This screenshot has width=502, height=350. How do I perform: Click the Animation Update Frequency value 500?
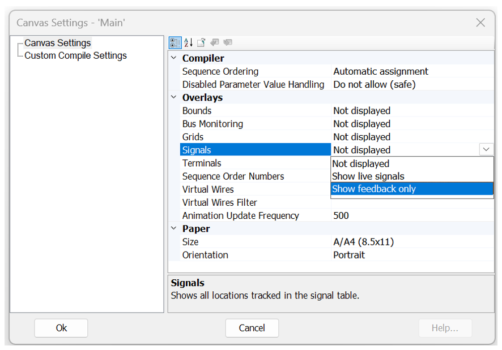(x=341, y=215)
